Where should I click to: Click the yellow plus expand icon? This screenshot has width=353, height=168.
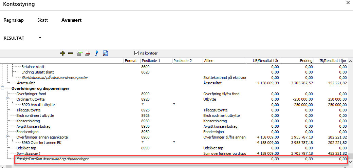click(63, 53)
